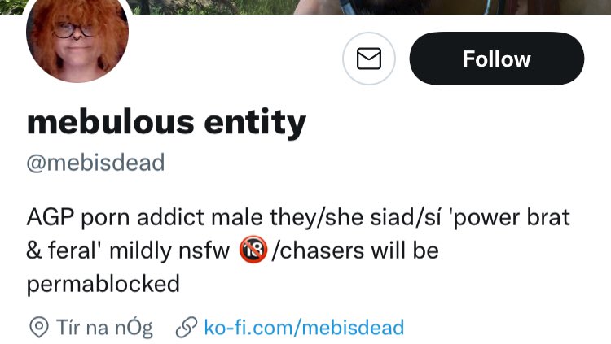The image size is (611, 344).
Task: Open direct message via envelope icon
Action: 368,59
